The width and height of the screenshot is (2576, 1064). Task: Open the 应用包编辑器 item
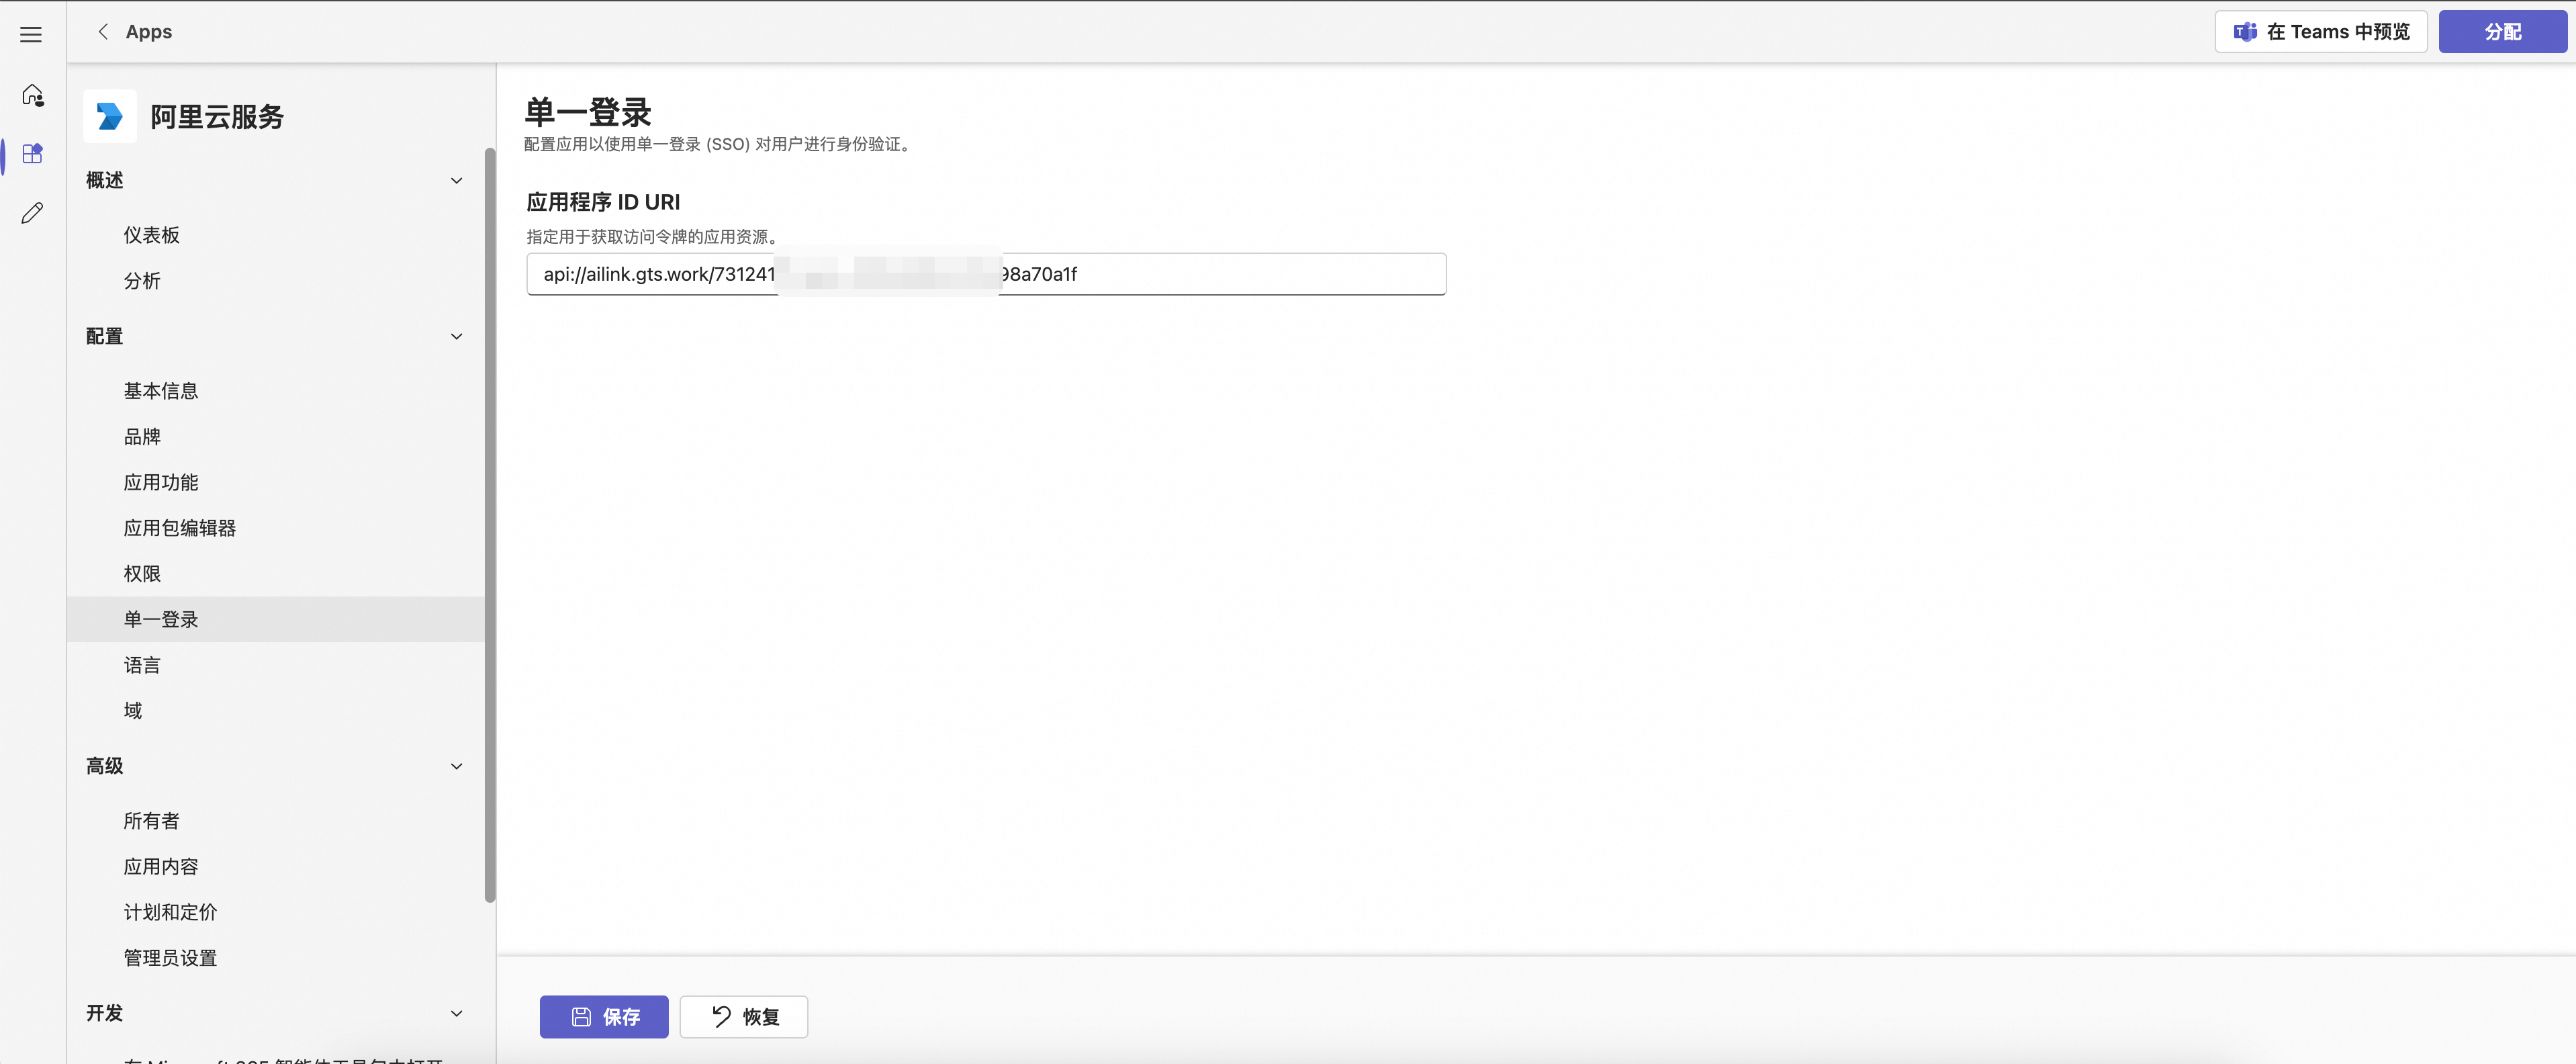180,528
